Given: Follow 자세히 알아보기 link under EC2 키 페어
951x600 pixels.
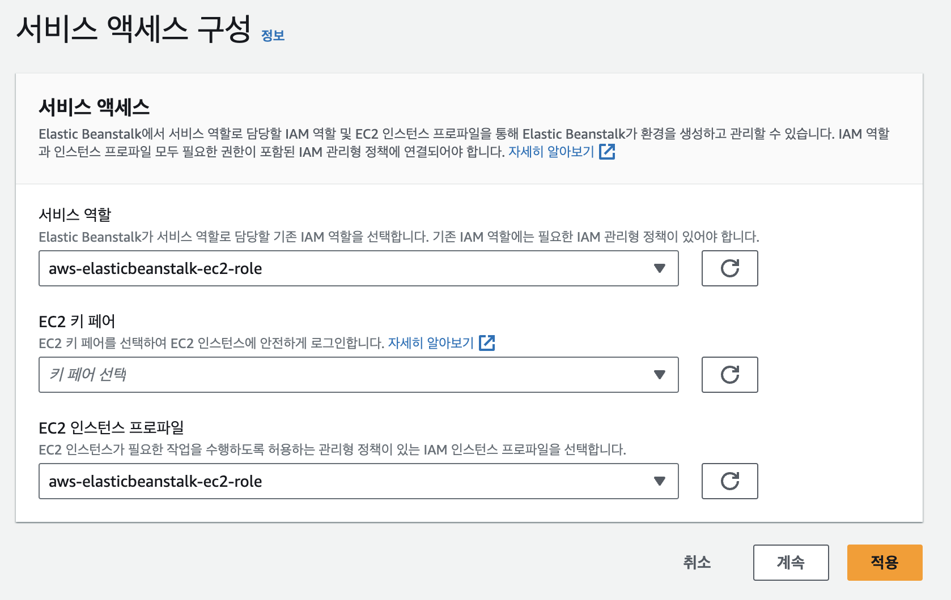Looking at the screenshot, I should point(431,343).
